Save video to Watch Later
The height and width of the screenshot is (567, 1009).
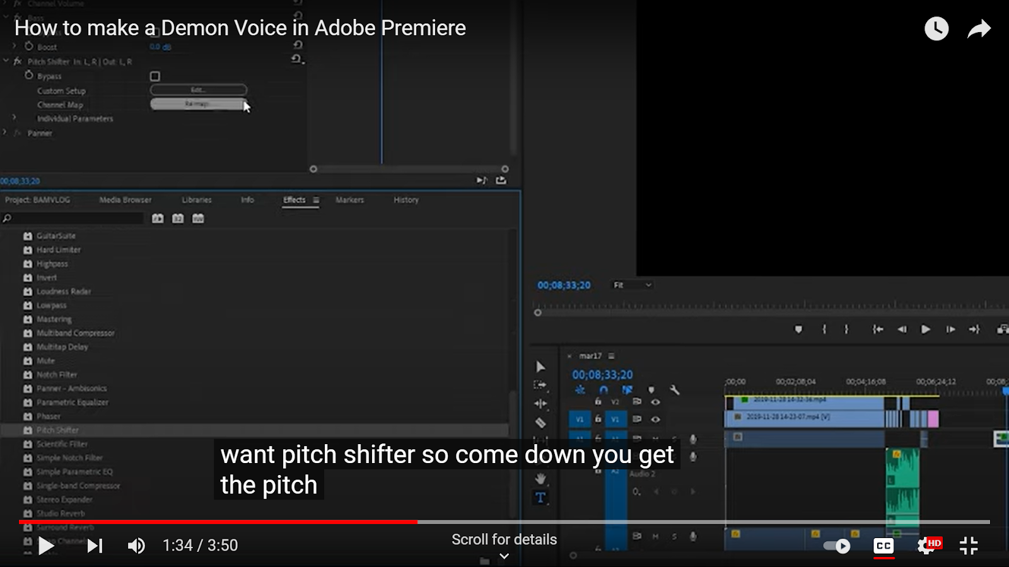point(936,28)
